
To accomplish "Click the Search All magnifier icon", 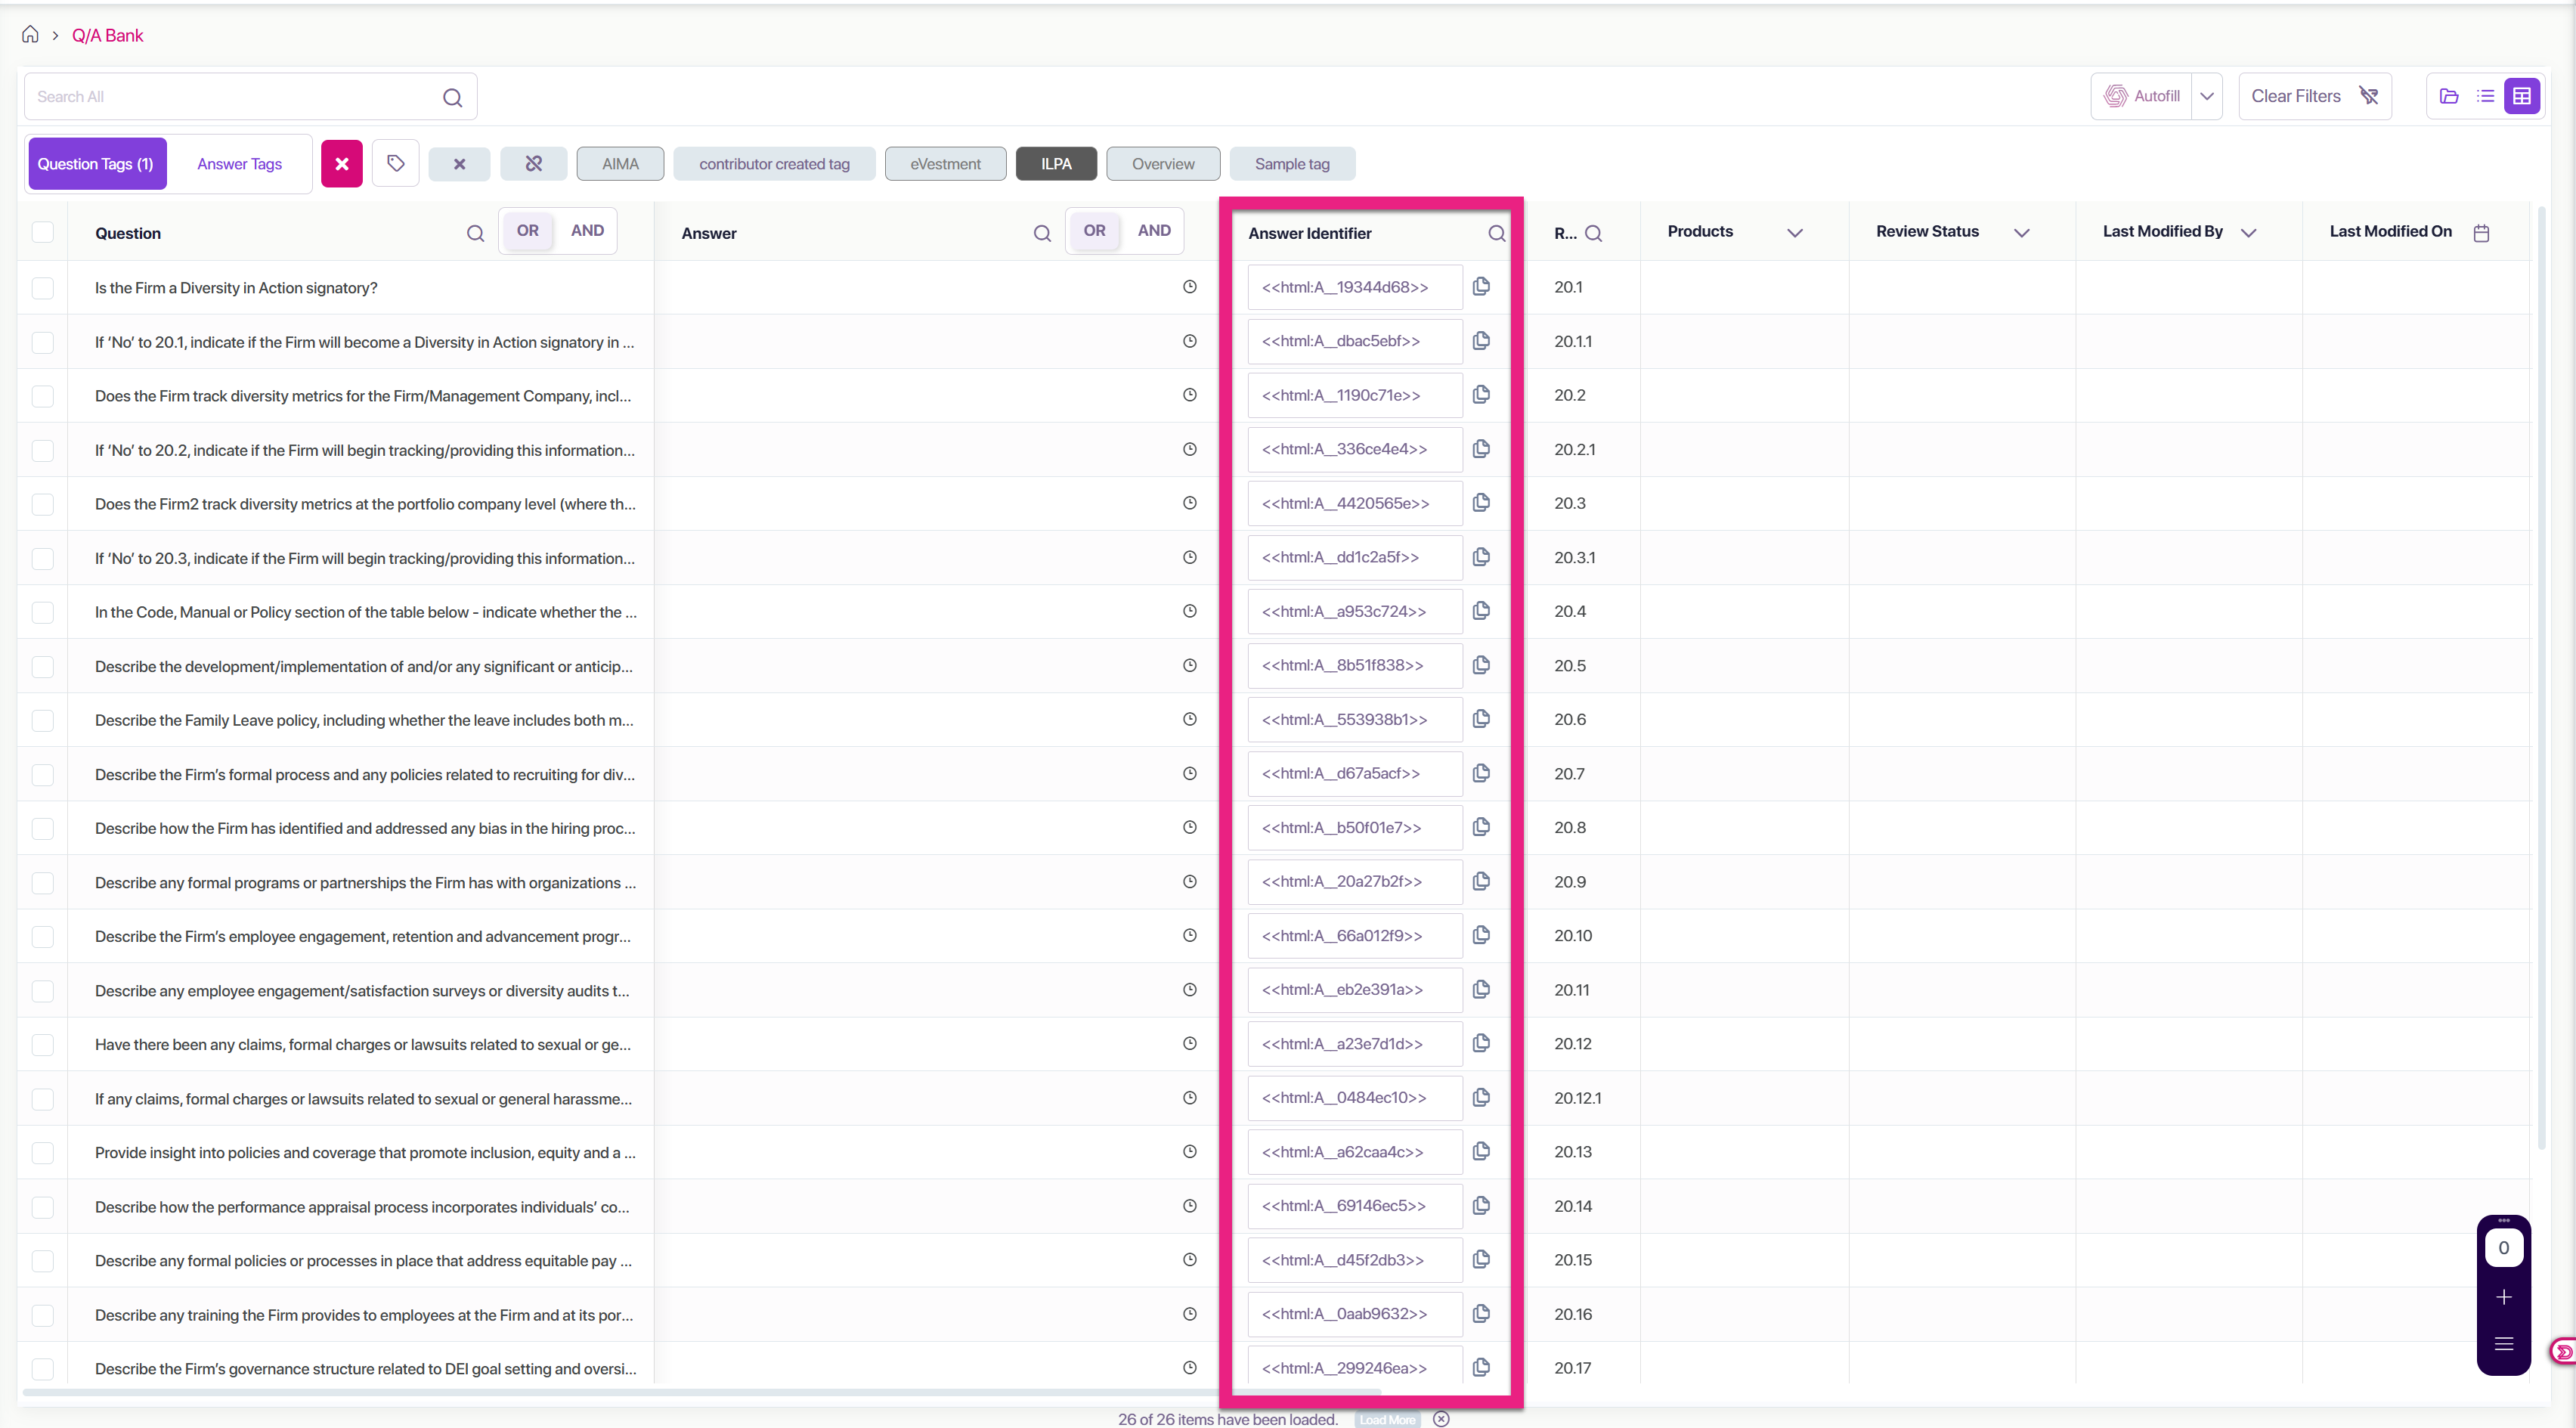I will pos(452,97).
